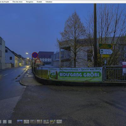Click the partially visible leftmost control icon
The width and height of the screenshot is (126, 126).
pos(1,122)
